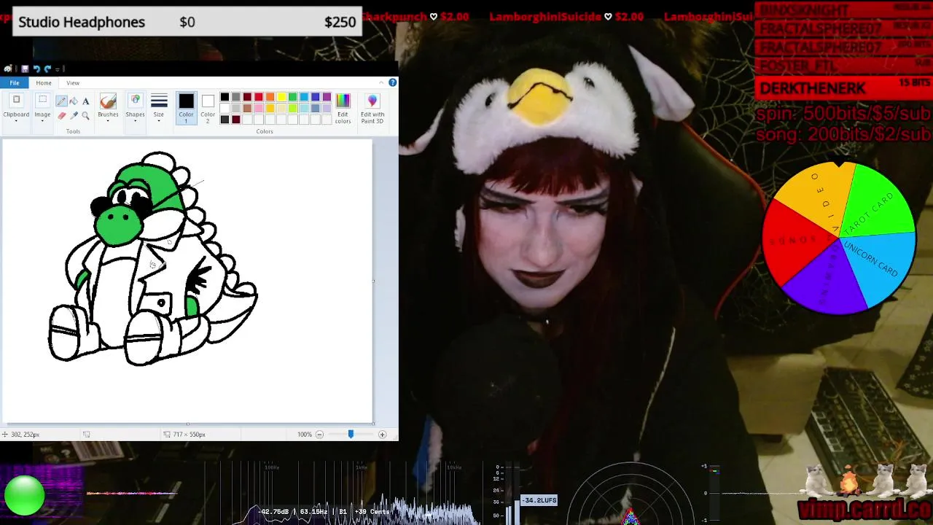Select the Text tool (A icon)
This screenshot has width=933, height=525.
point(85,101)
